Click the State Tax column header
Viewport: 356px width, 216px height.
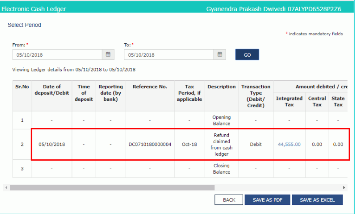tap(338, 102)
